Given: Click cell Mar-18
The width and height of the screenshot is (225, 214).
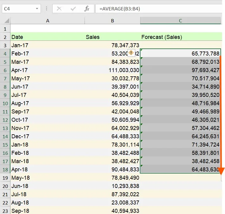Looking at the screenshot, I should [x=48, y=161].
